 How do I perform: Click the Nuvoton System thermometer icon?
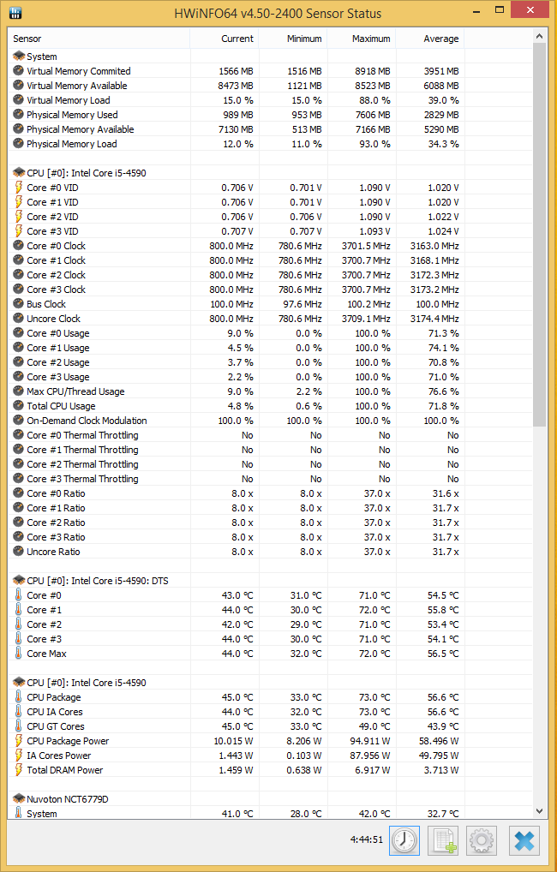(x=18, y=813)
